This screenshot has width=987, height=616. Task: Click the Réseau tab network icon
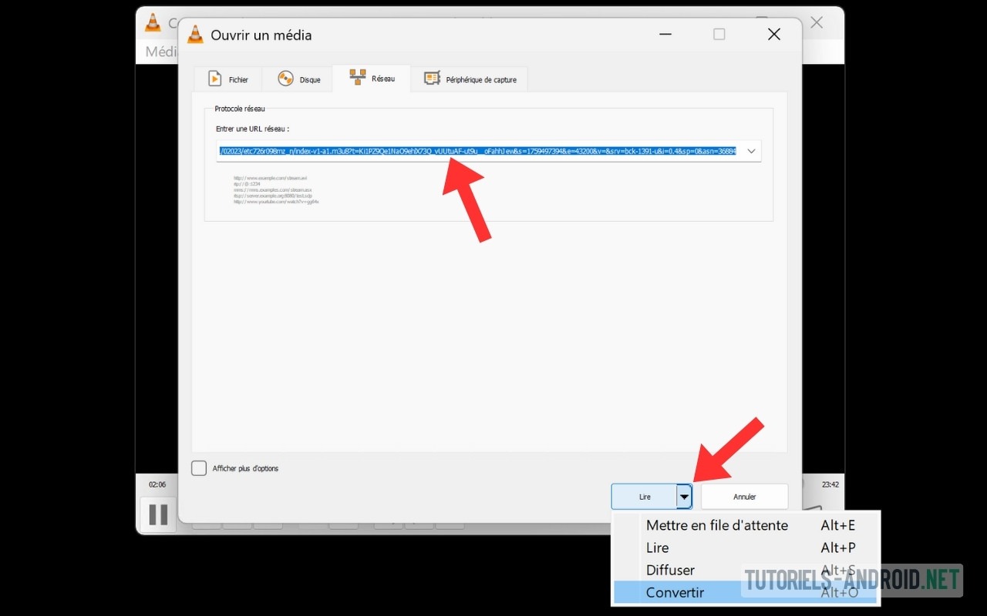tap(358, 77)
